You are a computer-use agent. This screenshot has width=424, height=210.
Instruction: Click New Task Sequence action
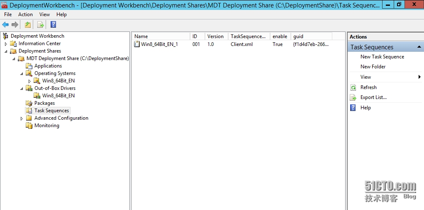pos(382,57)
